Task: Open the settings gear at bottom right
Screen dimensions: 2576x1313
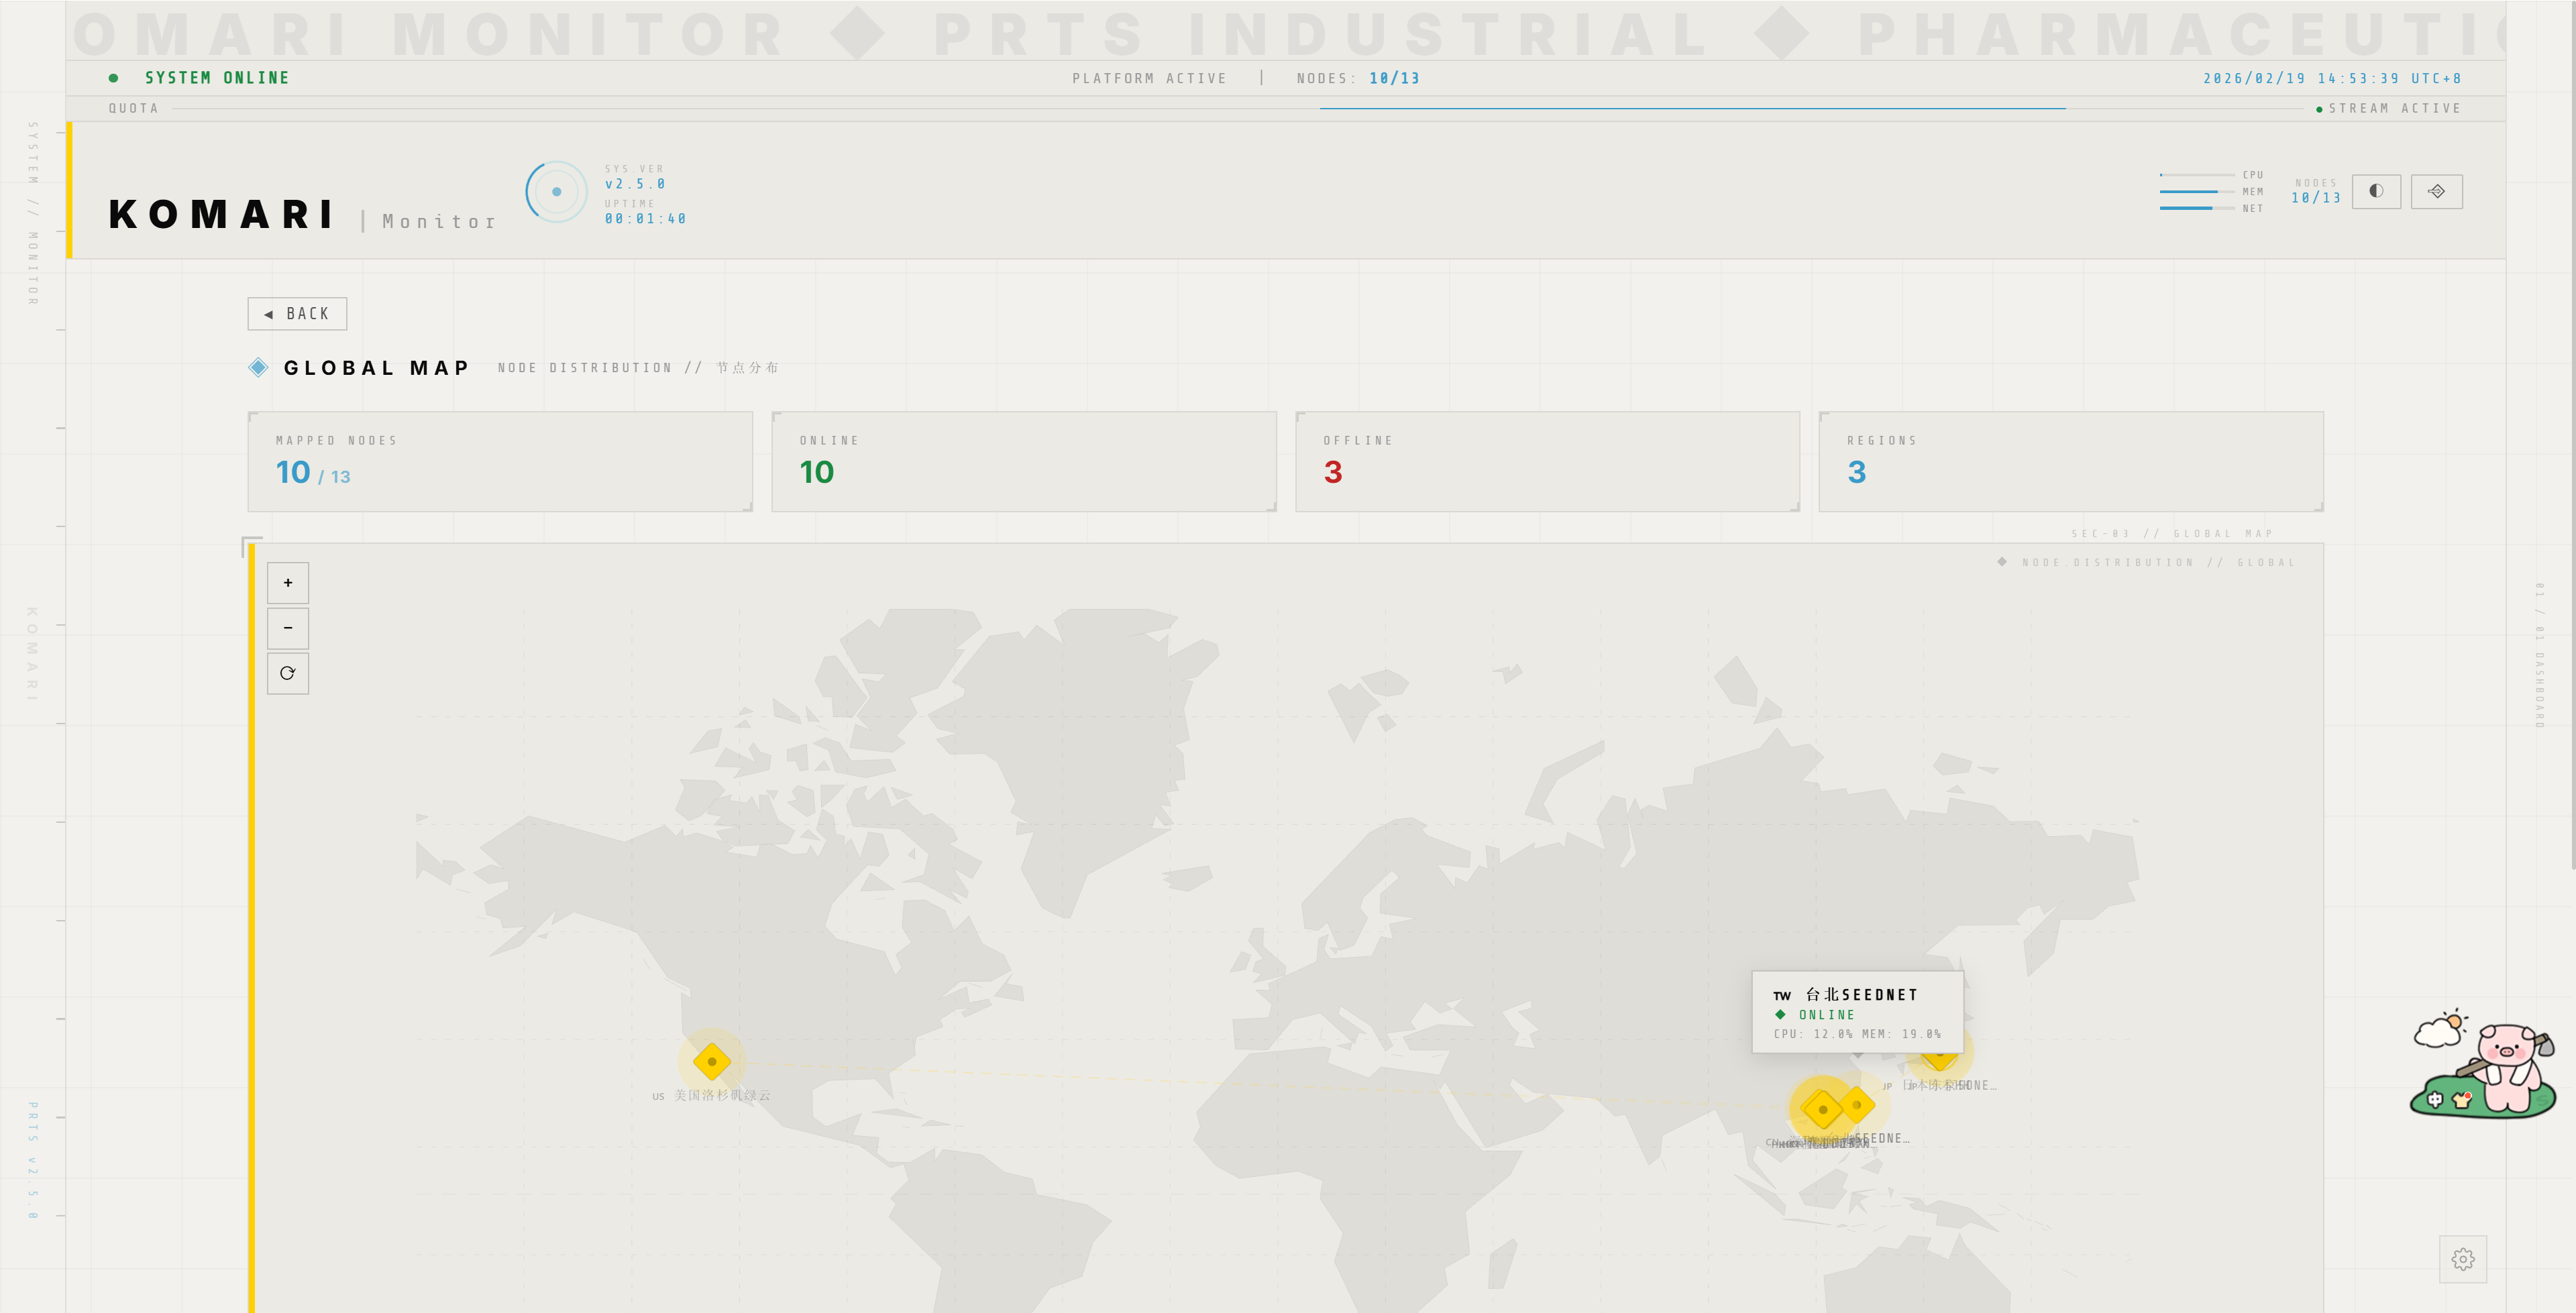Action: [x=2463, y=1259]
